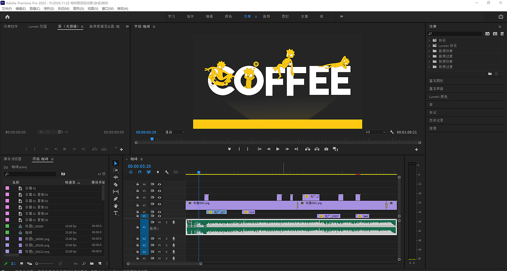Click the Extract button in Program monitor
507x271 pixels.
point(317,149)
